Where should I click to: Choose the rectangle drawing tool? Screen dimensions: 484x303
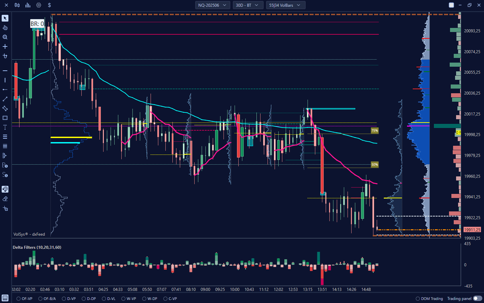tap(5, 118)
